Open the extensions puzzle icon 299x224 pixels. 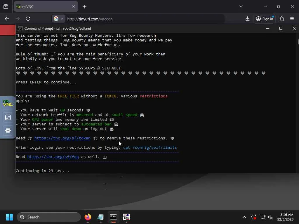click(282, 19)
